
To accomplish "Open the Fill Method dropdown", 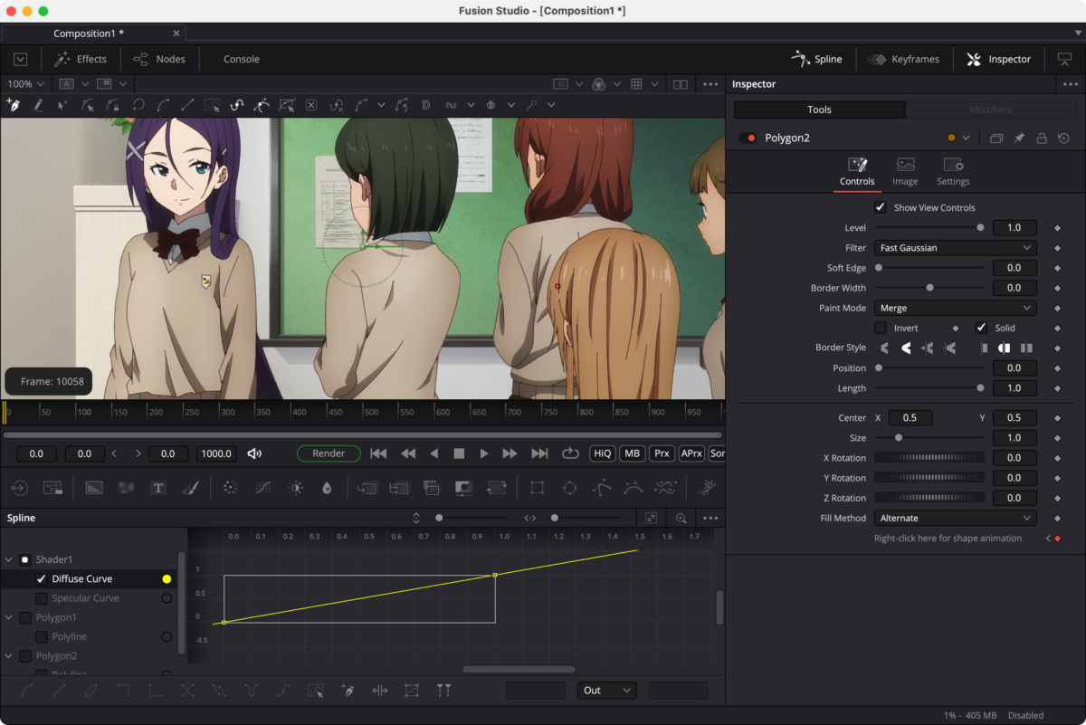I will [x=955, y=519].
